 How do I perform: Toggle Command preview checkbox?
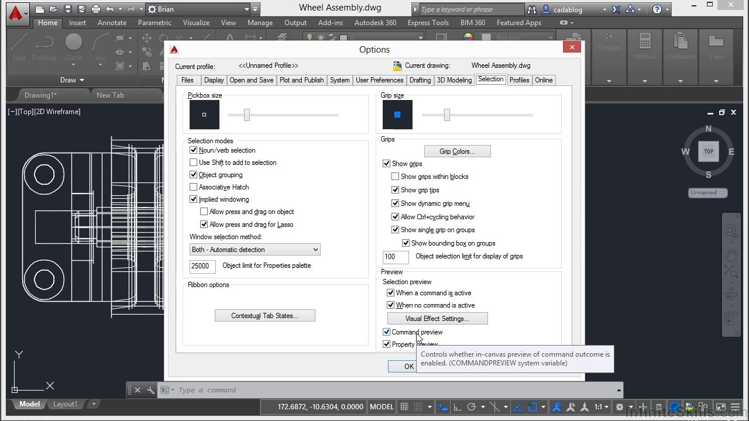coord(387,332)
